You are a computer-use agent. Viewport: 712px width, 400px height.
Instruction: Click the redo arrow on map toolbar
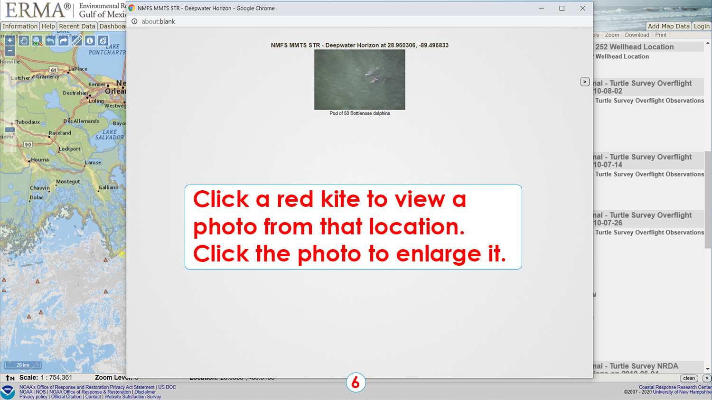pyautogui.click(x=63, y=40)
